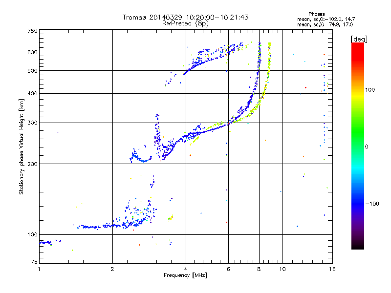Image resolution: width=391 pixels, height=293 pixels.
Task: Click the 'Stationary phase Virtual Height [km]' label
Action: 21,146
